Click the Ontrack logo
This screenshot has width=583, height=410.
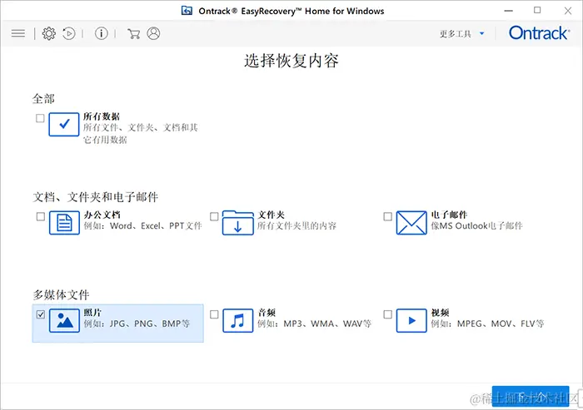point(539,33)
